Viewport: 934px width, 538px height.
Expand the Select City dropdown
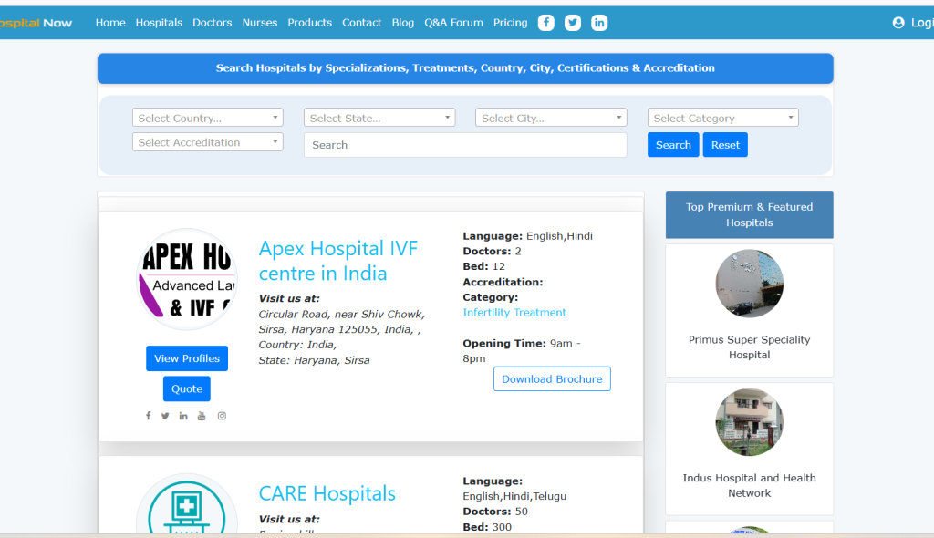coord(551,118)
